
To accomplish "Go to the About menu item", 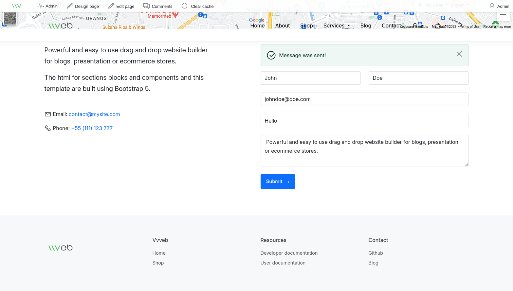I will (283, 26).
